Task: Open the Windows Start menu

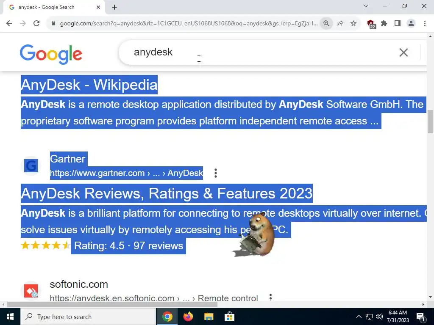Action: (x=10, y=317)
